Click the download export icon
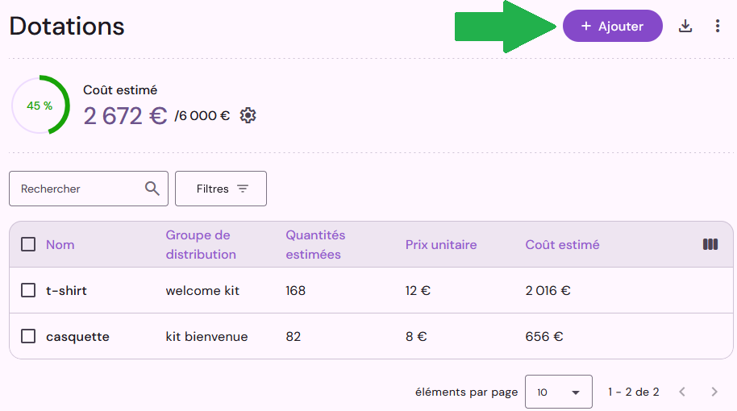This screenshot has height=411, width=737. click(x=685, y=26)
